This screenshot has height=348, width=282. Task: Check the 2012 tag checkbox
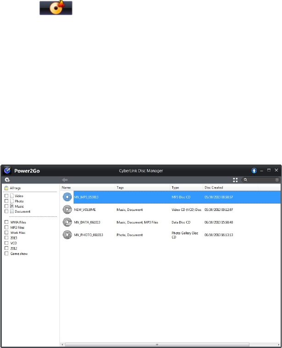(6, 248)
